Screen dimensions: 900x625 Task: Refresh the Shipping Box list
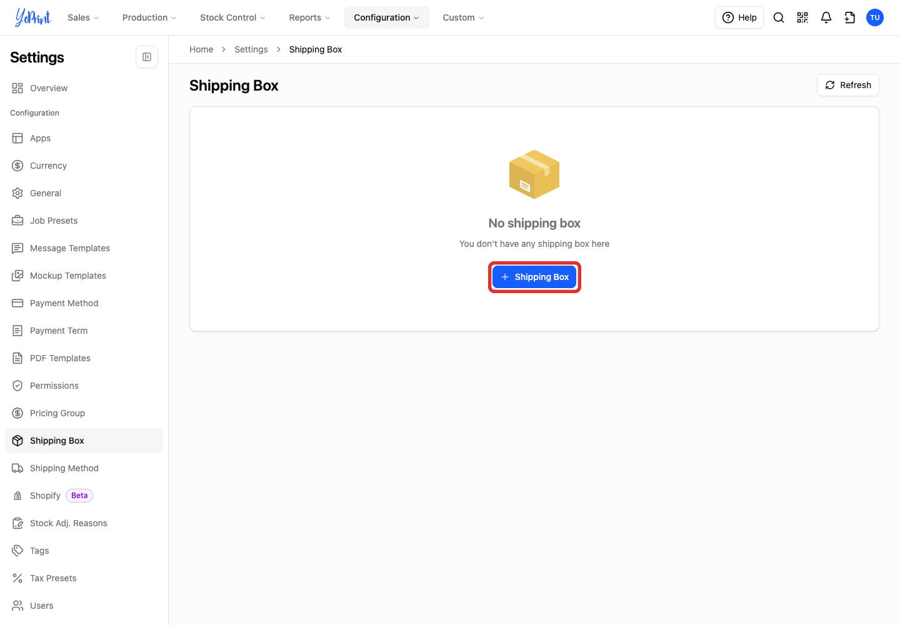coord(847,85)
